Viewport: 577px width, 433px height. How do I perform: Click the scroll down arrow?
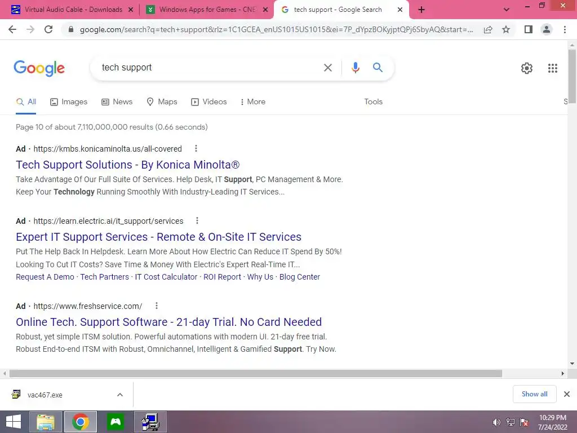point(572,364)
